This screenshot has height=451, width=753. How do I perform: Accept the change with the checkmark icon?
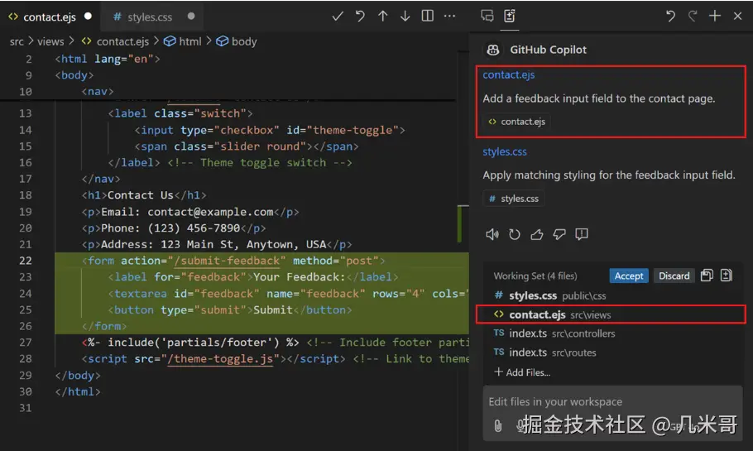(x=338, y=17)
